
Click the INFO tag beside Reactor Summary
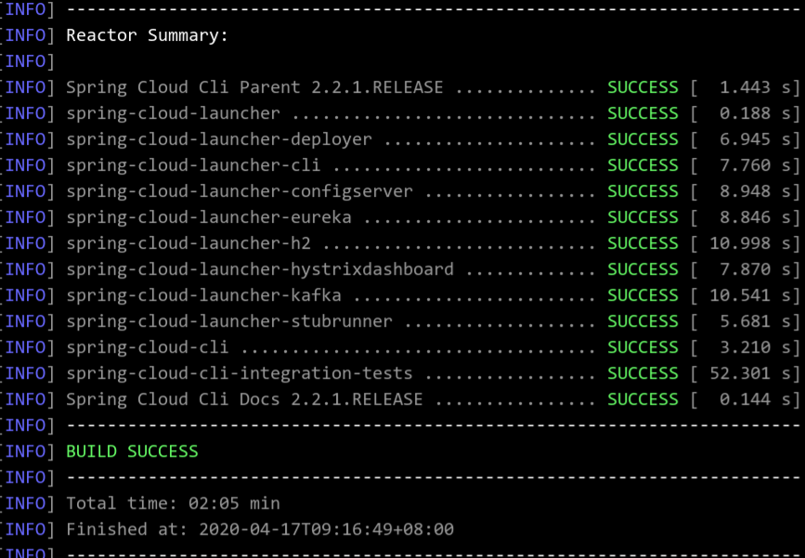coord(28,35)
